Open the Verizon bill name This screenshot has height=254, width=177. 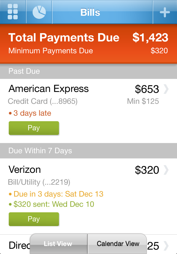click(x=25, y=170)
